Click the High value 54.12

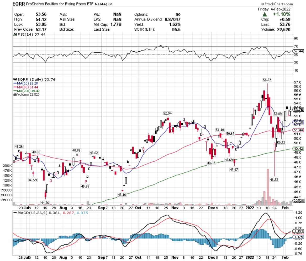coord(41,19)
